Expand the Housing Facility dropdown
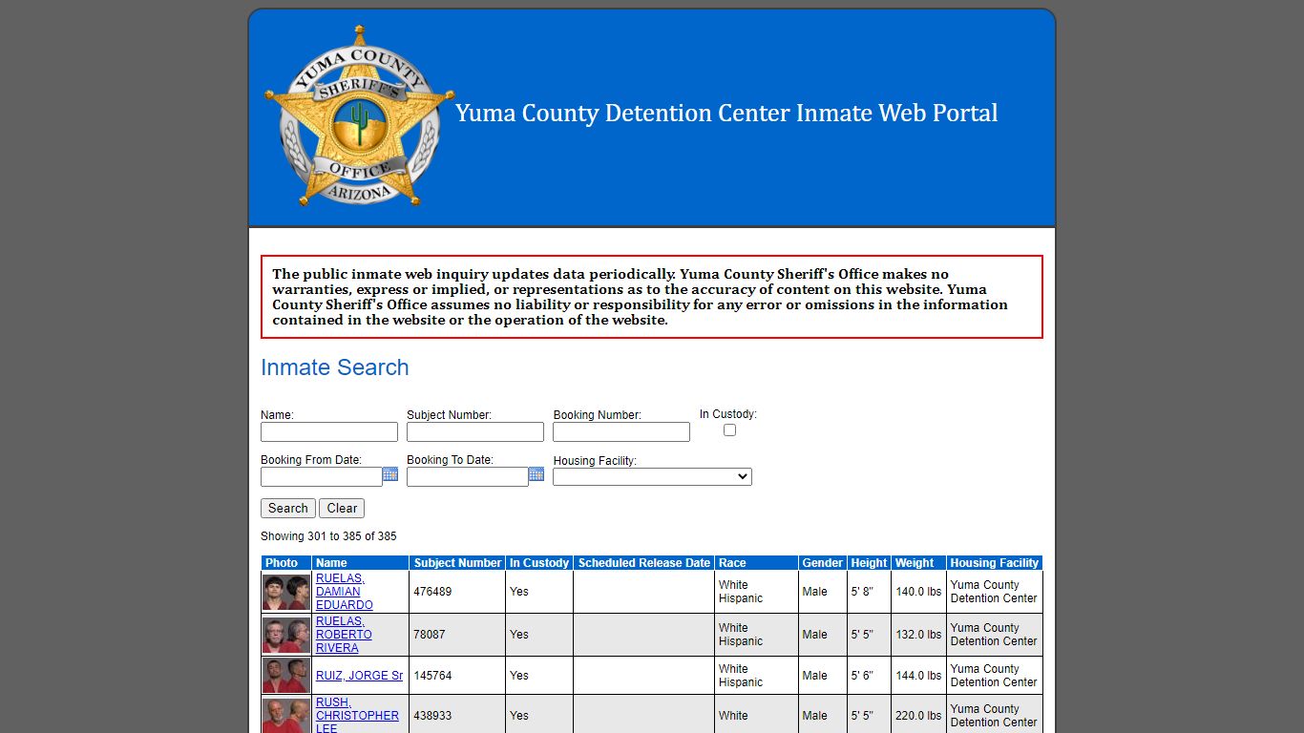The height and width of the screenshot is (733, 1304). pos(652,476)
